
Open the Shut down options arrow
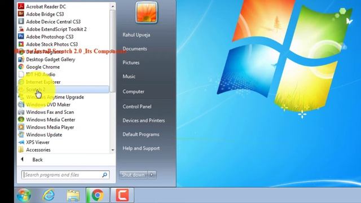[152, 175]
